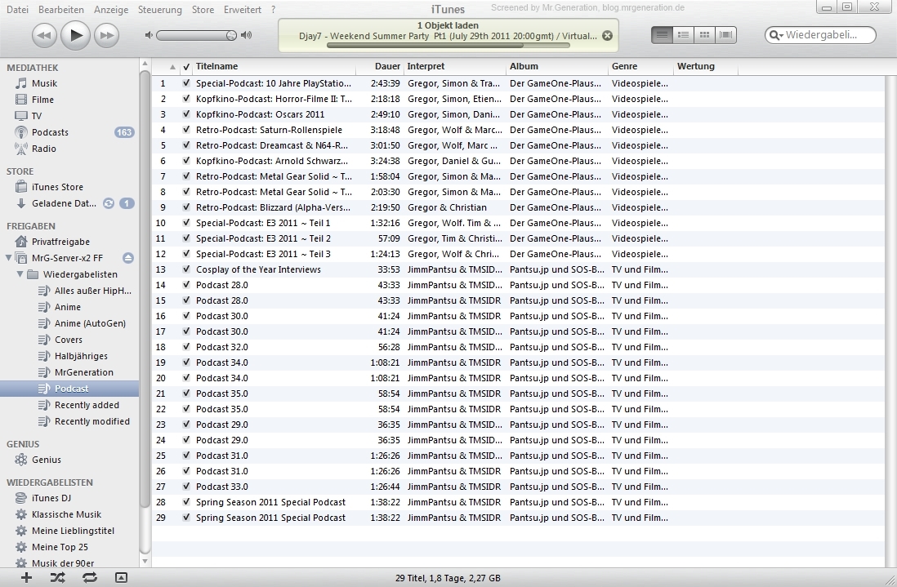Click the mute speaker icon left of volume
This screenshot has height=587, width=897.
(x=149, y=35)
